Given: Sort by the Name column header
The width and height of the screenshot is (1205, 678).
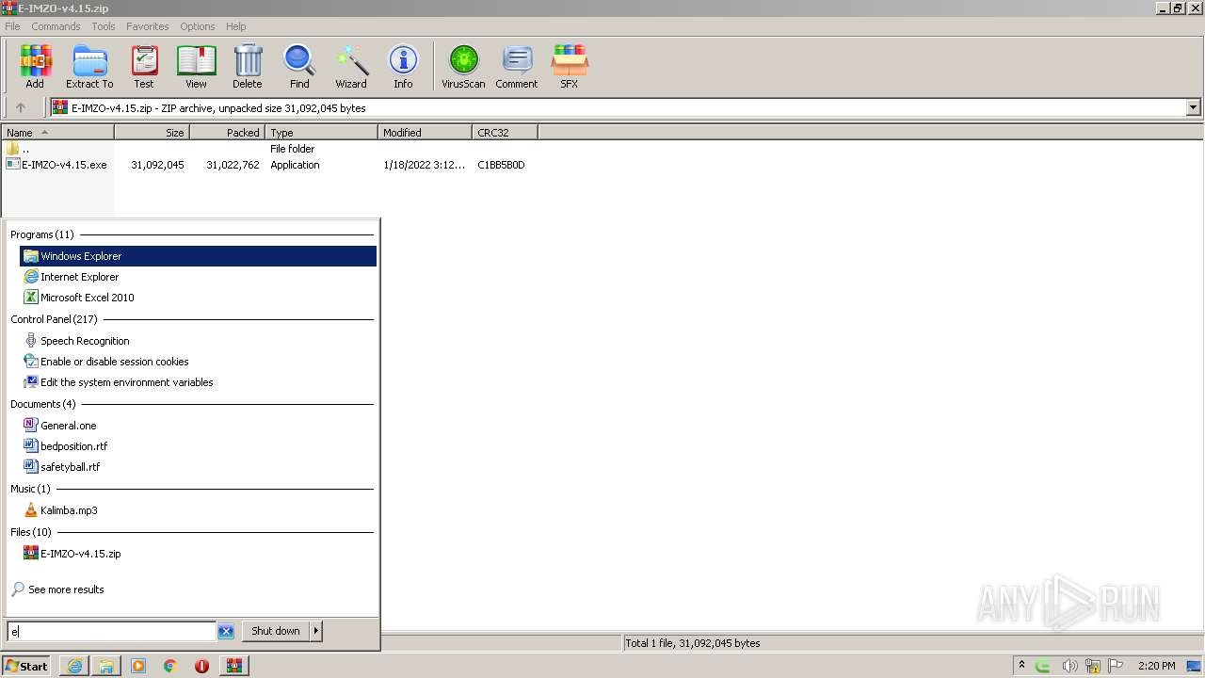Looking at the screenshot, I should (x=57, y=133).
